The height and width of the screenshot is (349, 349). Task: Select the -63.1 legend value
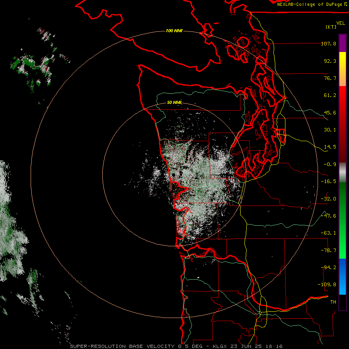click(328, 233)
